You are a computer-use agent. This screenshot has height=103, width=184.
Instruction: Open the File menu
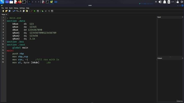(3, 8)
